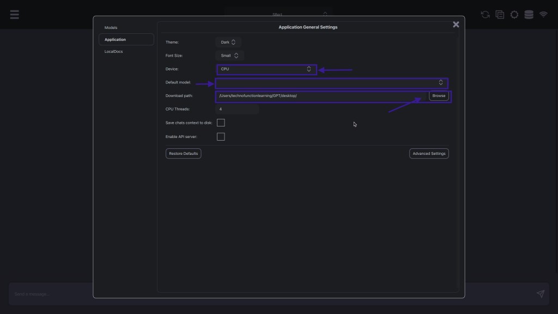Screen dimensions: 558x314
Task: Click the LocalDocs database icon
Action: point(529,15)
